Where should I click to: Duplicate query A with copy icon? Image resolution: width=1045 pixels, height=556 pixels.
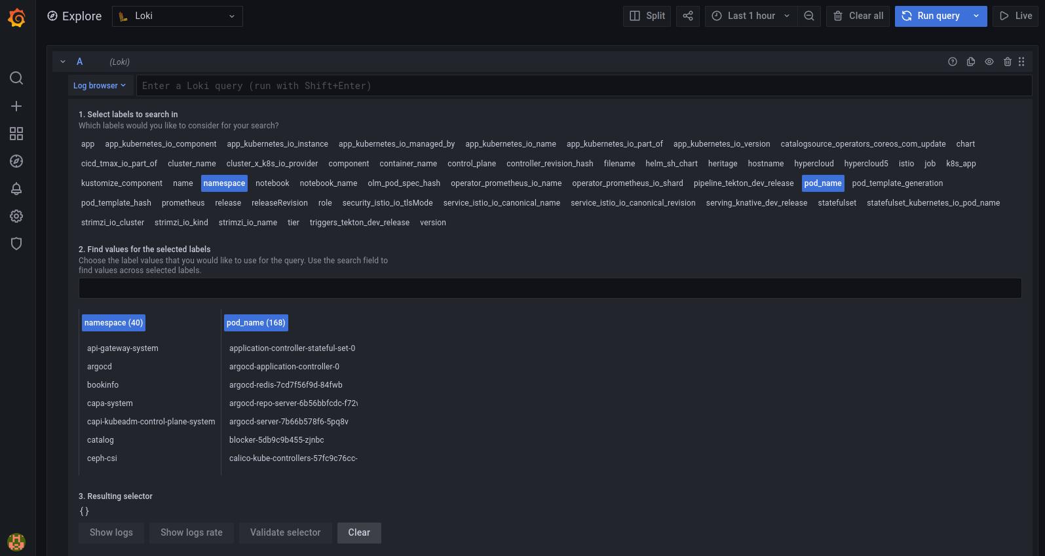(x=971, y=62)
